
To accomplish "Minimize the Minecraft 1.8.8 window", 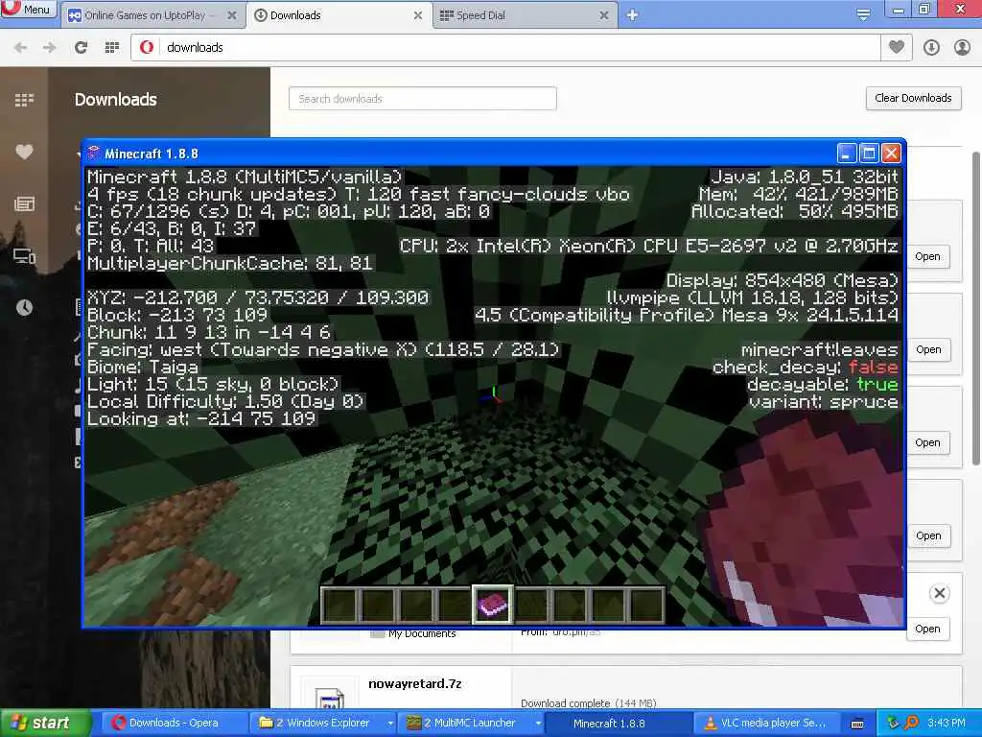I will click(846, 154).
